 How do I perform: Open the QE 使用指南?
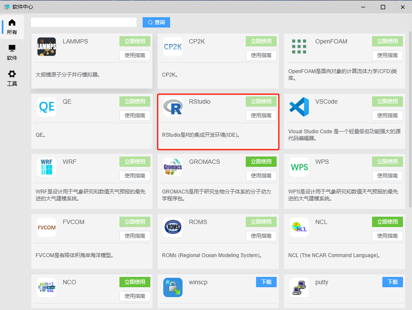[135, 116]
